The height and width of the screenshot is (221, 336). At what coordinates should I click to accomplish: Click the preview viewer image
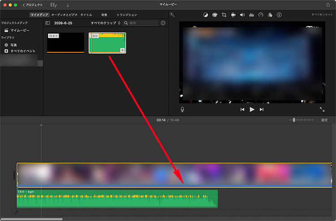(252, 62)
